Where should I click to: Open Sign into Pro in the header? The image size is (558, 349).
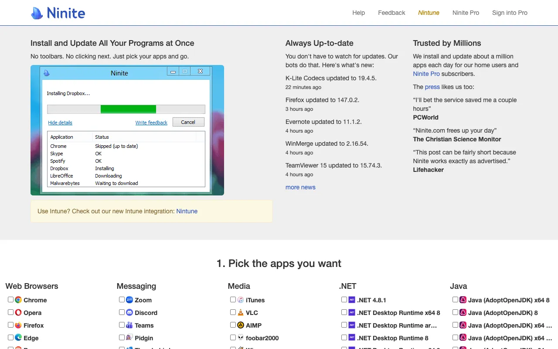pyautogui.click(x=510, y=13)
